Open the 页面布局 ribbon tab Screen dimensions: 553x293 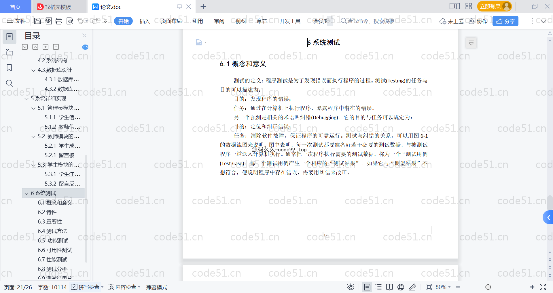[x=171, y=21]
